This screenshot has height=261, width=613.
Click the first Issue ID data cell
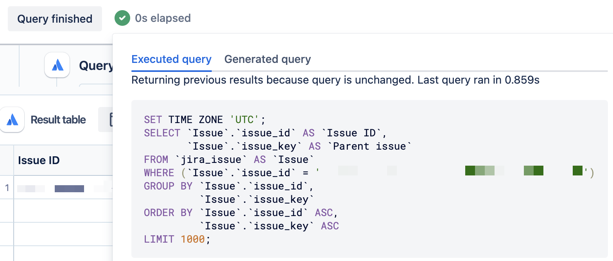[x=63, y=188]
